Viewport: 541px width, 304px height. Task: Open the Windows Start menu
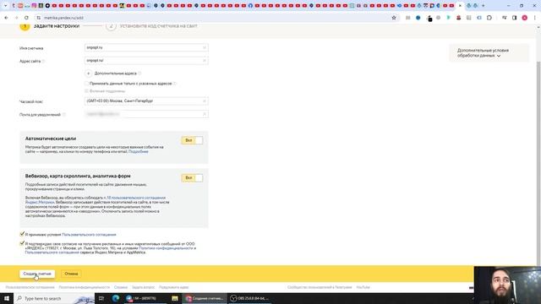[7, 298]
